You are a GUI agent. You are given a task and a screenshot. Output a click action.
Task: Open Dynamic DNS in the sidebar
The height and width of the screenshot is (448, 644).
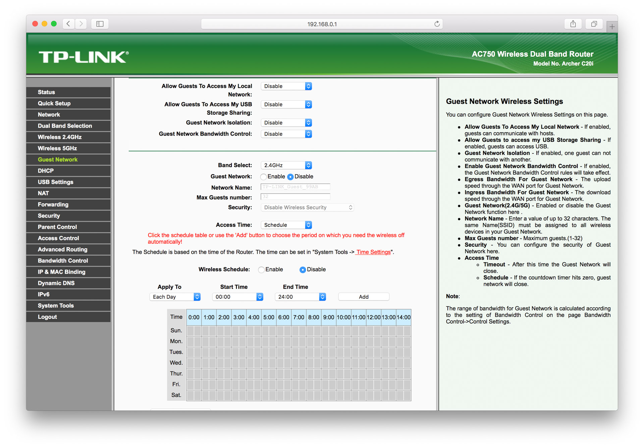tap(68, 283)
